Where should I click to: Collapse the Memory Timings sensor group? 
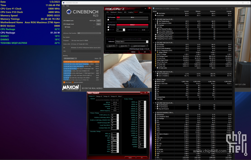[153, 79]
